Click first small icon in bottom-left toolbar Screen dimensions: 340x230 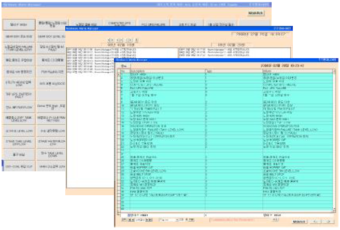[123, 220]
